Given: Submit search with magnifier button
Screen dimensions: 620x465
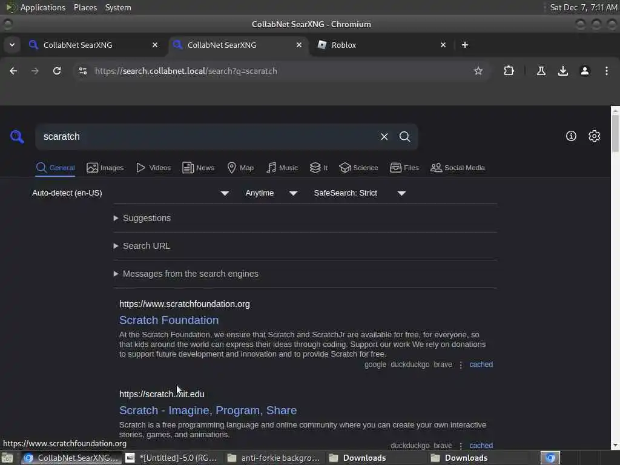Looking at the screenshot, I should coord(404,137).
